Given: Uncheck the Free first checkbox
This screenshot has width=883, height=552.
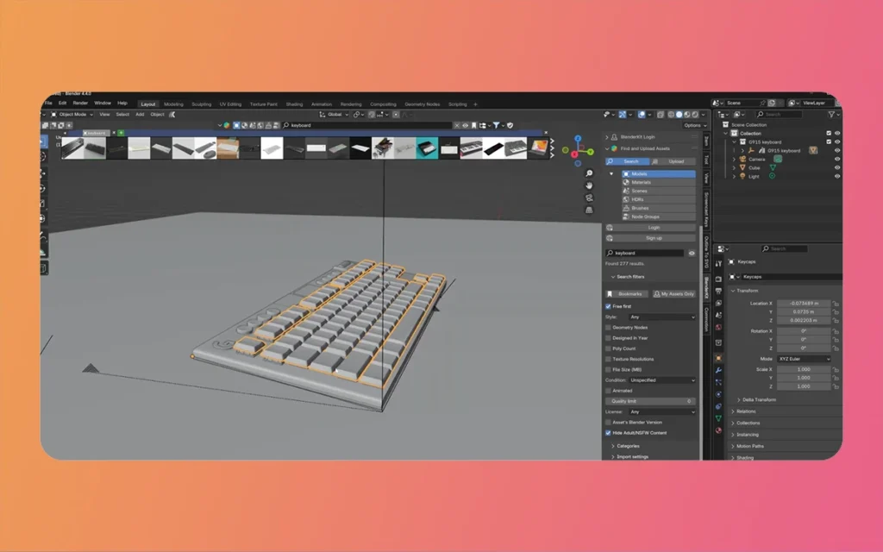Looking at the screenshot, I should point(608,306).
